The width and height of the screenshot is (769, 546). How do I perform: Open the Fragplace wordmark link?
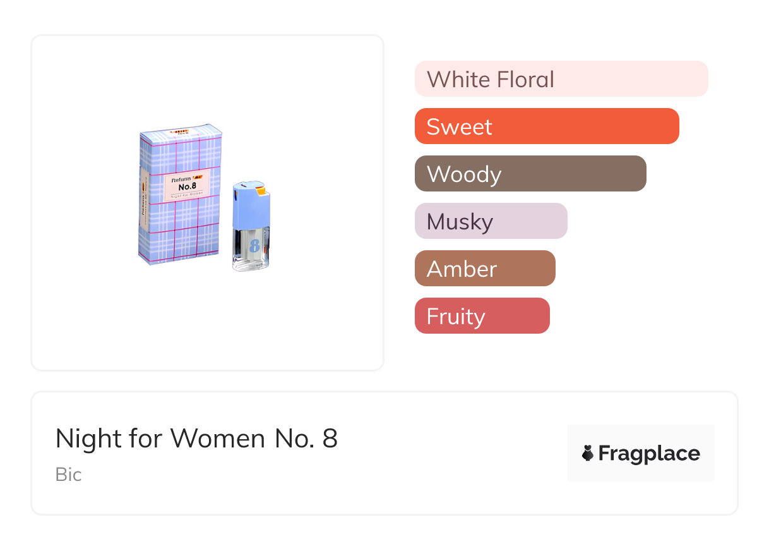click(x=649, y=454)
